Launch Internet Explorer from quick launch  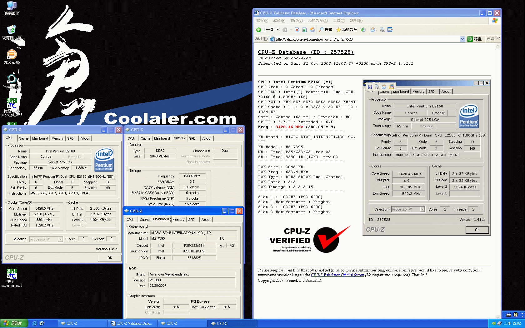coord(35,323)
